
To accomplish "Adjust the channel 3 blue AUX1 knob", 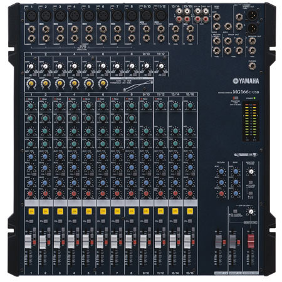I will click(x=60, y=157).
